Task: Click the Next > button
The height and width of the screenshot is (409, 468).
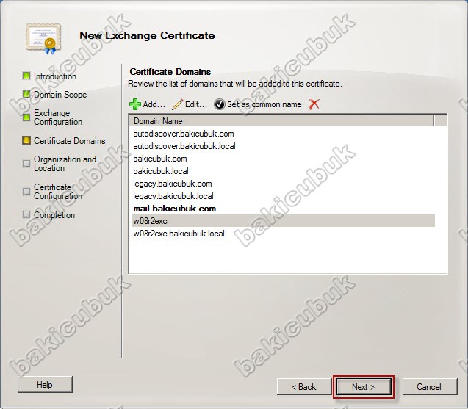Action: [364, 387]
